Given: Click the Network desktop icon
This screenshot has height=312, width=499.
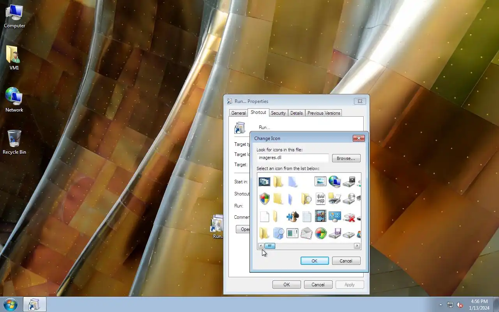Looking at the screenshot, I should click(x=14, y=100).
